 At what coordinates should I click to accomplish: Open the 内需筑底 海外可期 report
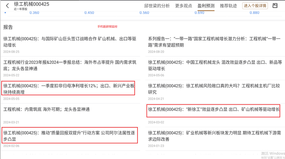[47, 109]
